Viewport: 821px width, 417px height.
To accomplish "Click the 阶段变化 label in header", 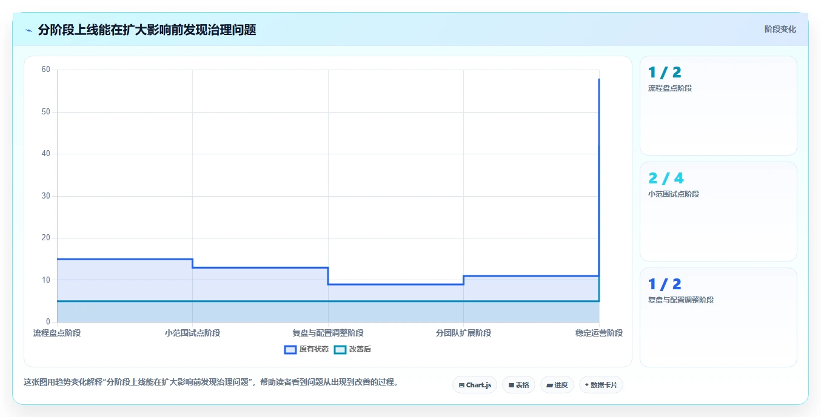I will 780,29.
